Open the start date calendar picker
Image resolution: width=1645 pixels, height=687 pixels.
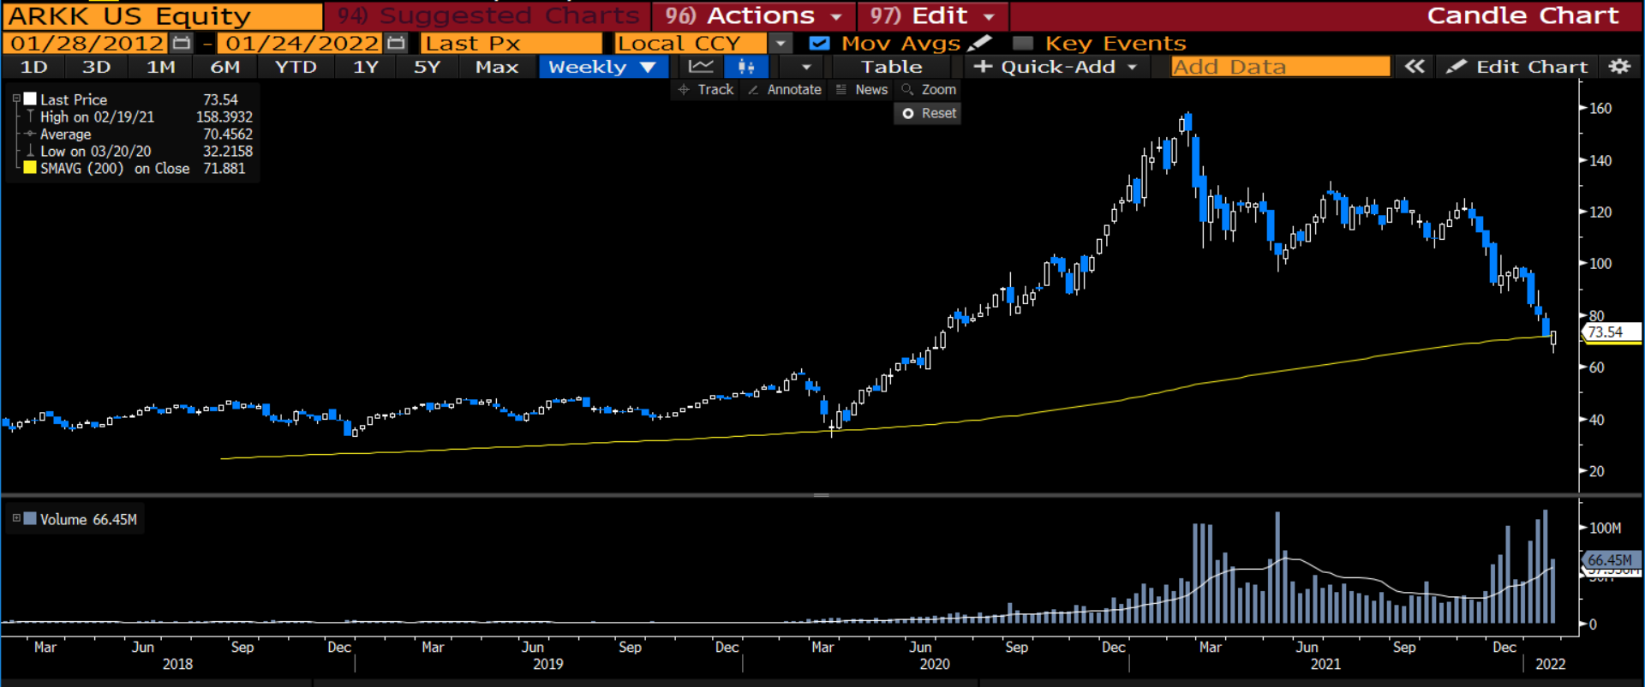click(181, 43)
